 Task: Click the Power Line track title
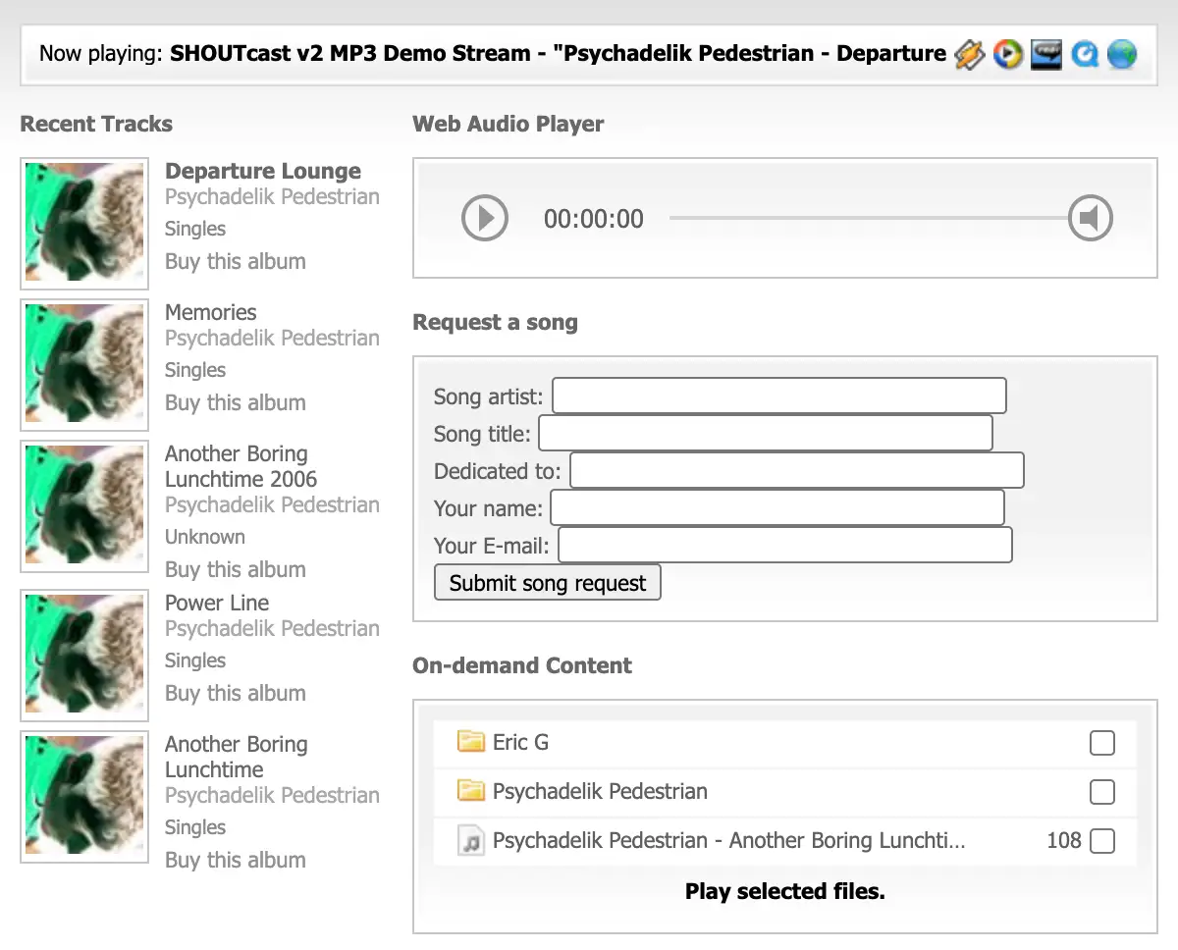click(x=217, y=603)
